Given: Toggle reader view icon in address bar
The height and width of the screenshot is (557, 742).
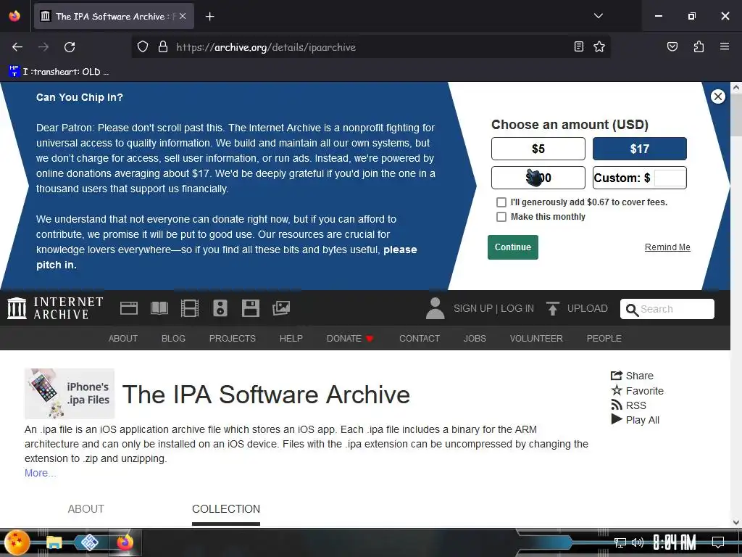Looking at the screenshot, I should tap(579, 46).
